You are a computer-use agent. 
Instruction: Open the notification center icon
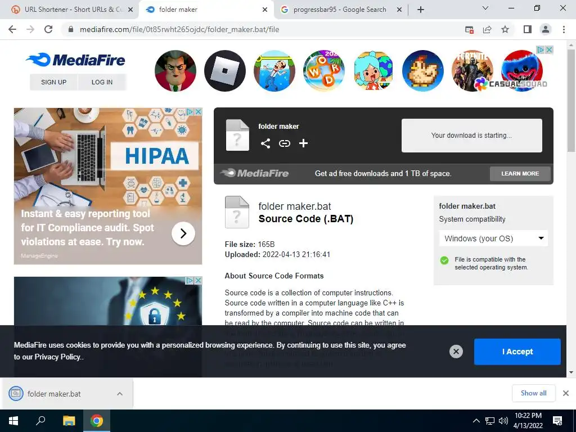(557, 421)
